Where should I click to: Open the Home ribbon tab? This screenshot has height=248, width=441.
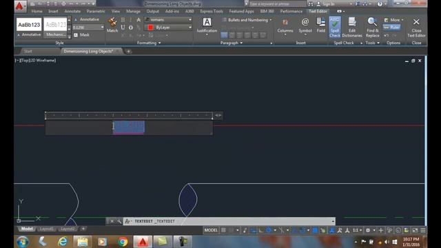click(x=37, y=11)
